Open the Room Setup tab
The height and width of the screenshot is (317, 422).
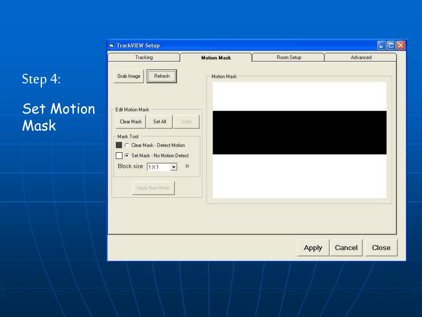(x=289, y=57)
